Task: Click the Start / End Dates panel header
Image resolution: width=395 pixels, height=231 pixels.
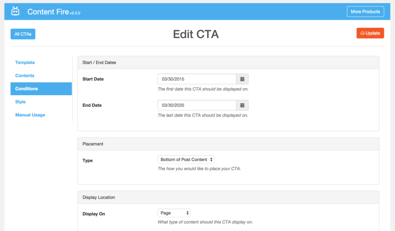Action: pos(228,62)
